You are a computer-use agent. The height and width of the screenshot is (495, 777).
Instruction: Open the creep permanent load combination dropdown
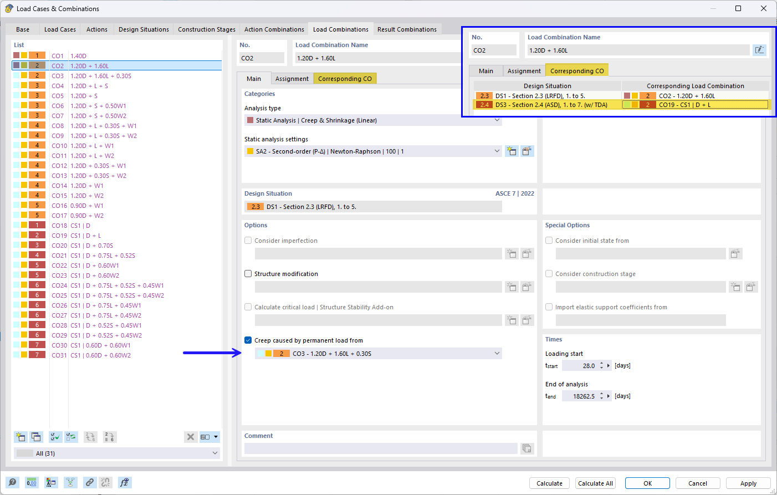[x=497, y=353]
